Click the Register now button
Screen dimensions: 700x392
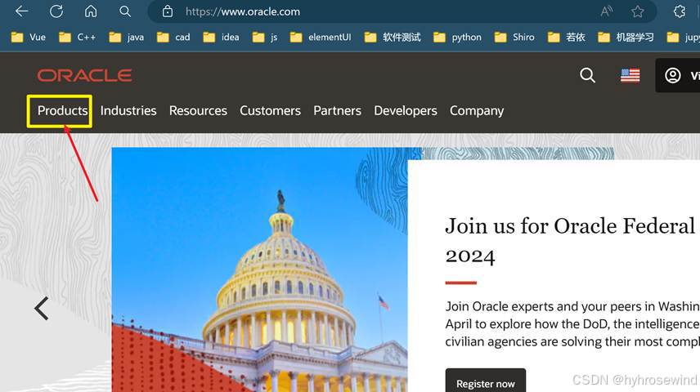(x=485, y=382)
